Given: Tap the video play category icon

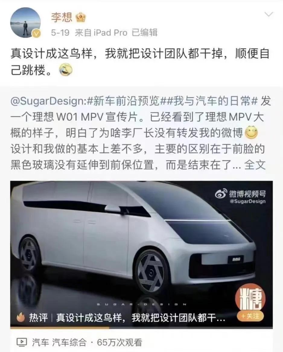Looking at the screenshot, I should click(x=22, y=342).
